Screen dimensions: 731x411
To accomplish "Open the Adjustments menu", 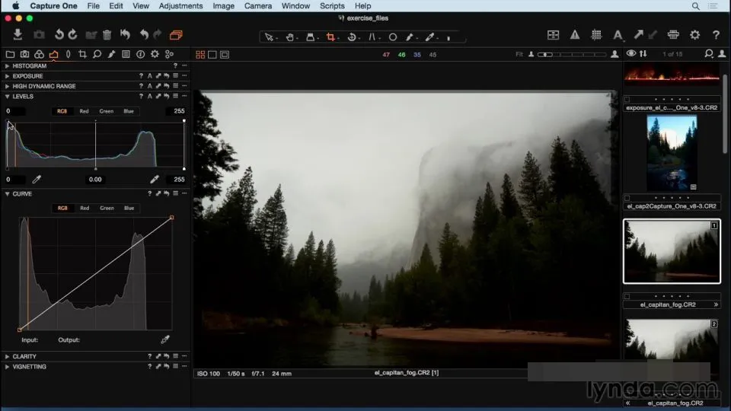I will 180,6.
